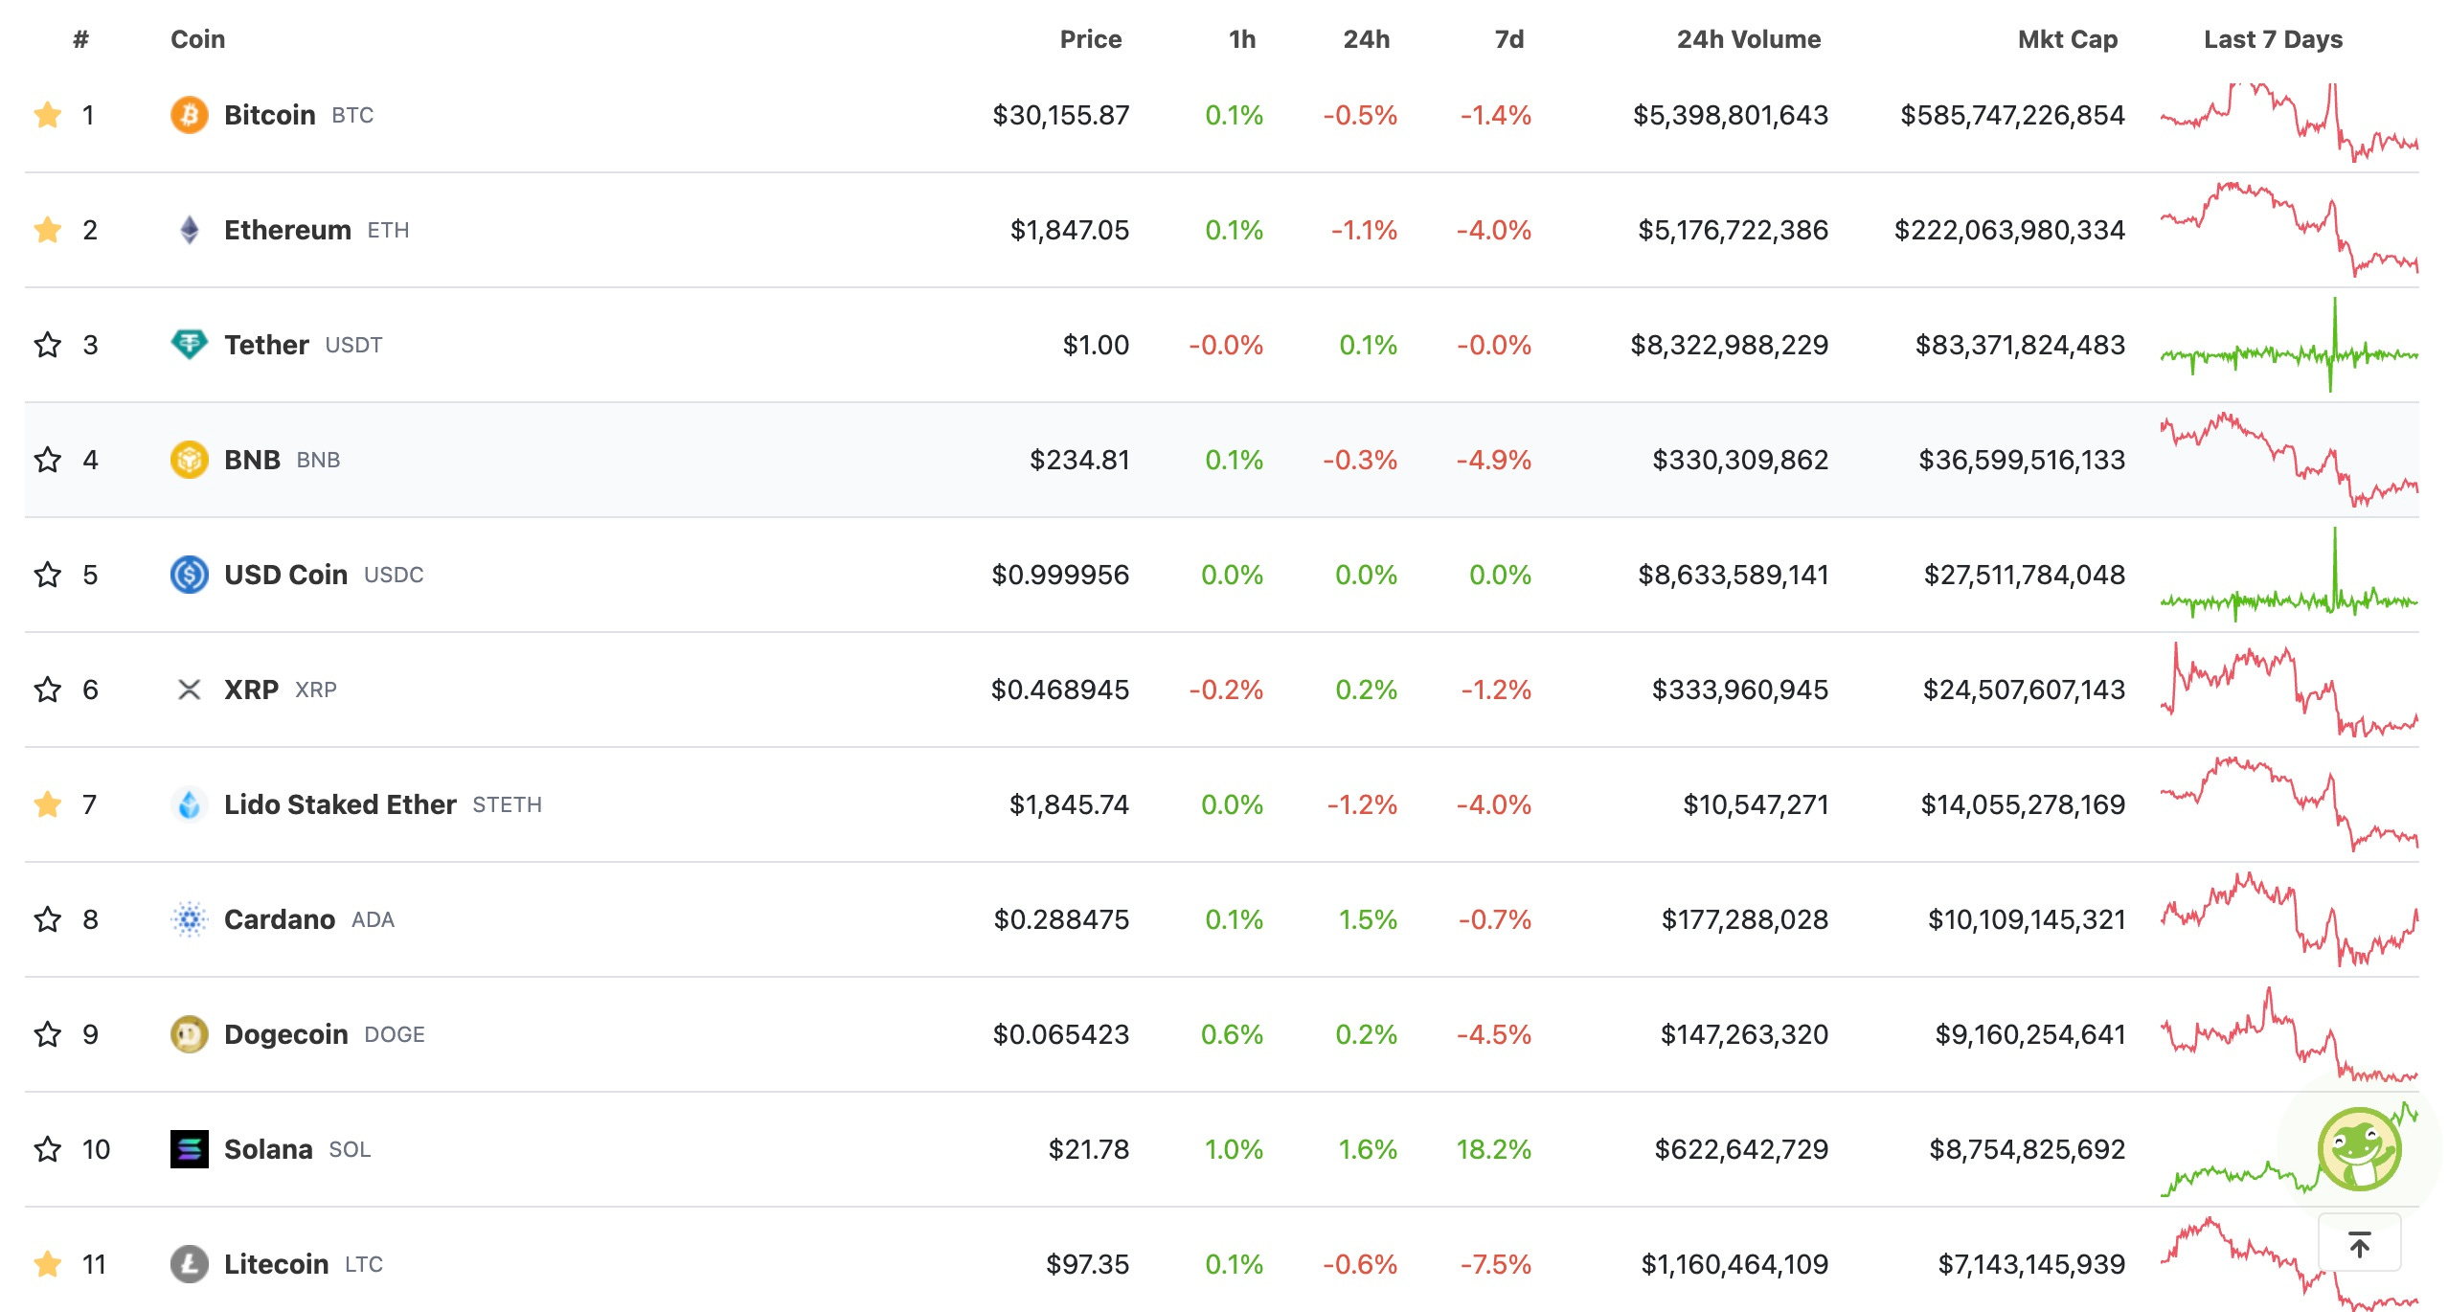Open the green gecko mascot chat icon
The width and height of the screenshot is (2448, 1312).
point(2359,1149)
